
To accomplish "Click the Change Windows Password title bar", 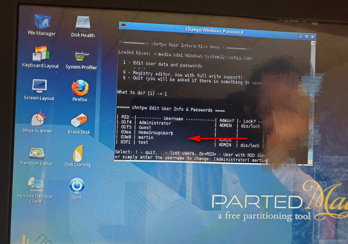I will (x=214, y=31).
